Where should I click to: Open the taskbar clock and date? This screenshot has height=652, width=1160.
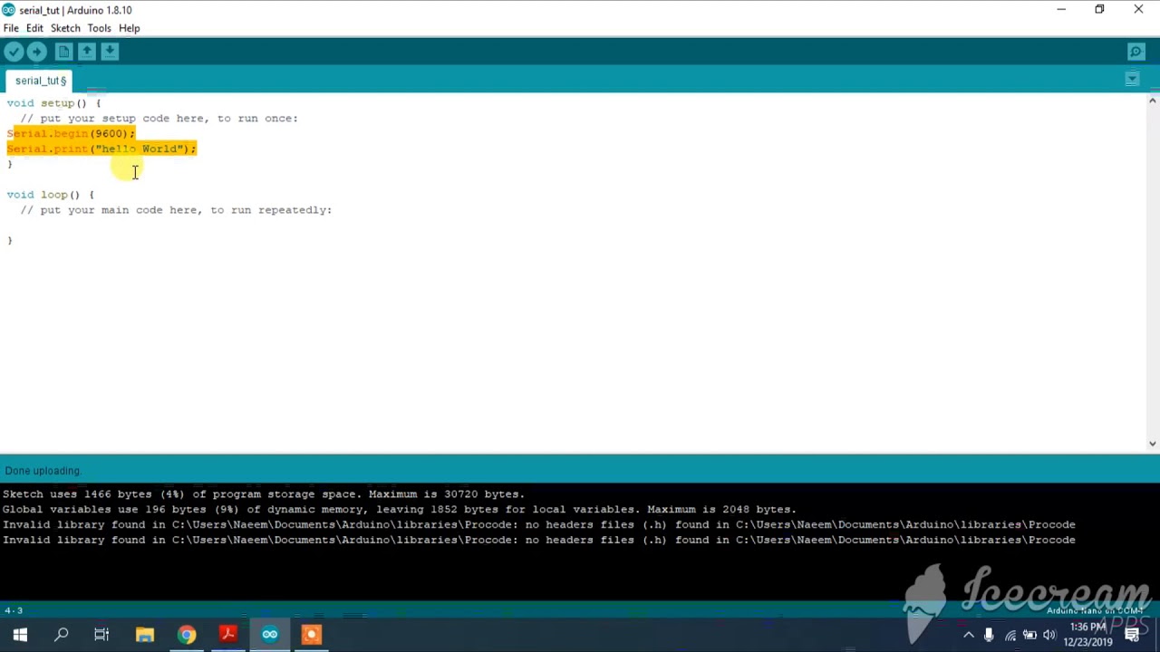pos(1088,635)
